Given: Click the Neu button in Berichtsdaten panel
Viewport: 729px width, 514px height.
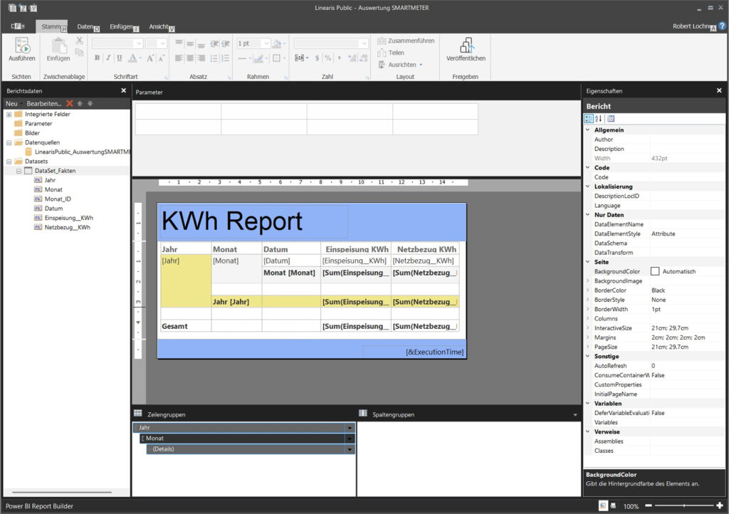Looking at the screenshot, I should [x=12, y=104].
